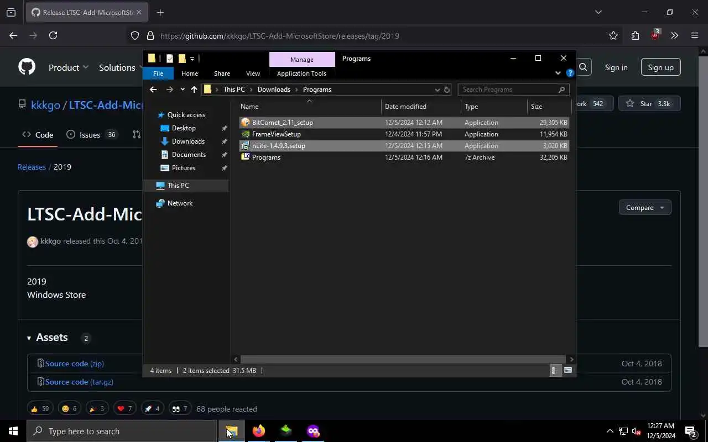
Task: Open Firefox application hamburger menu
Action: coord(695,35)
